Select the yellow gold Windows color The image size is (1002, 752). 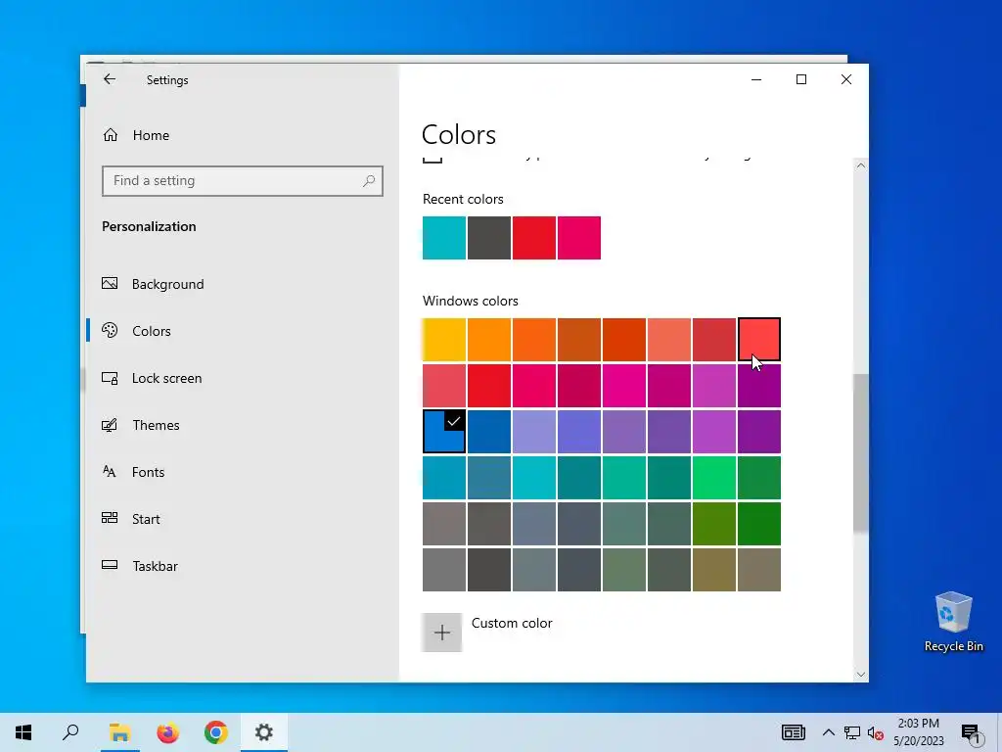[x=444, y=340]
